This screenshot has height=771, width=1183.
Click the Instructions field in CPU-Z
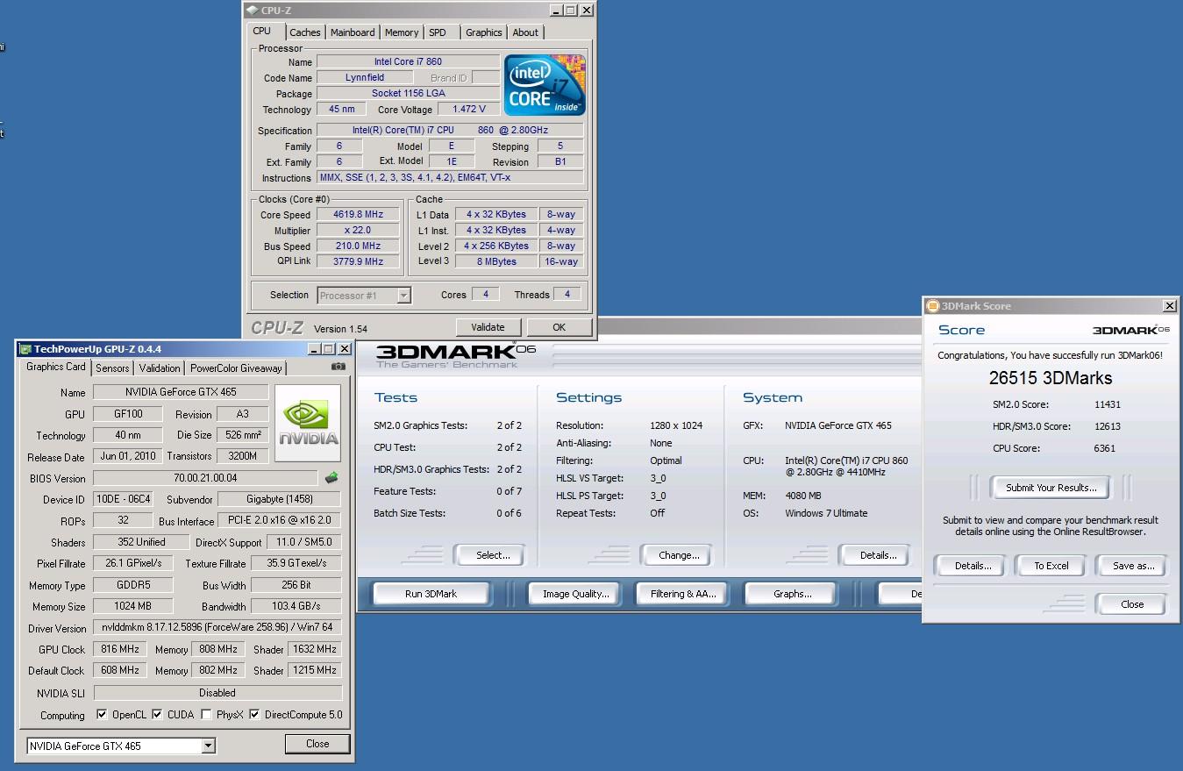pyautogui.click(x=450, y=177)
